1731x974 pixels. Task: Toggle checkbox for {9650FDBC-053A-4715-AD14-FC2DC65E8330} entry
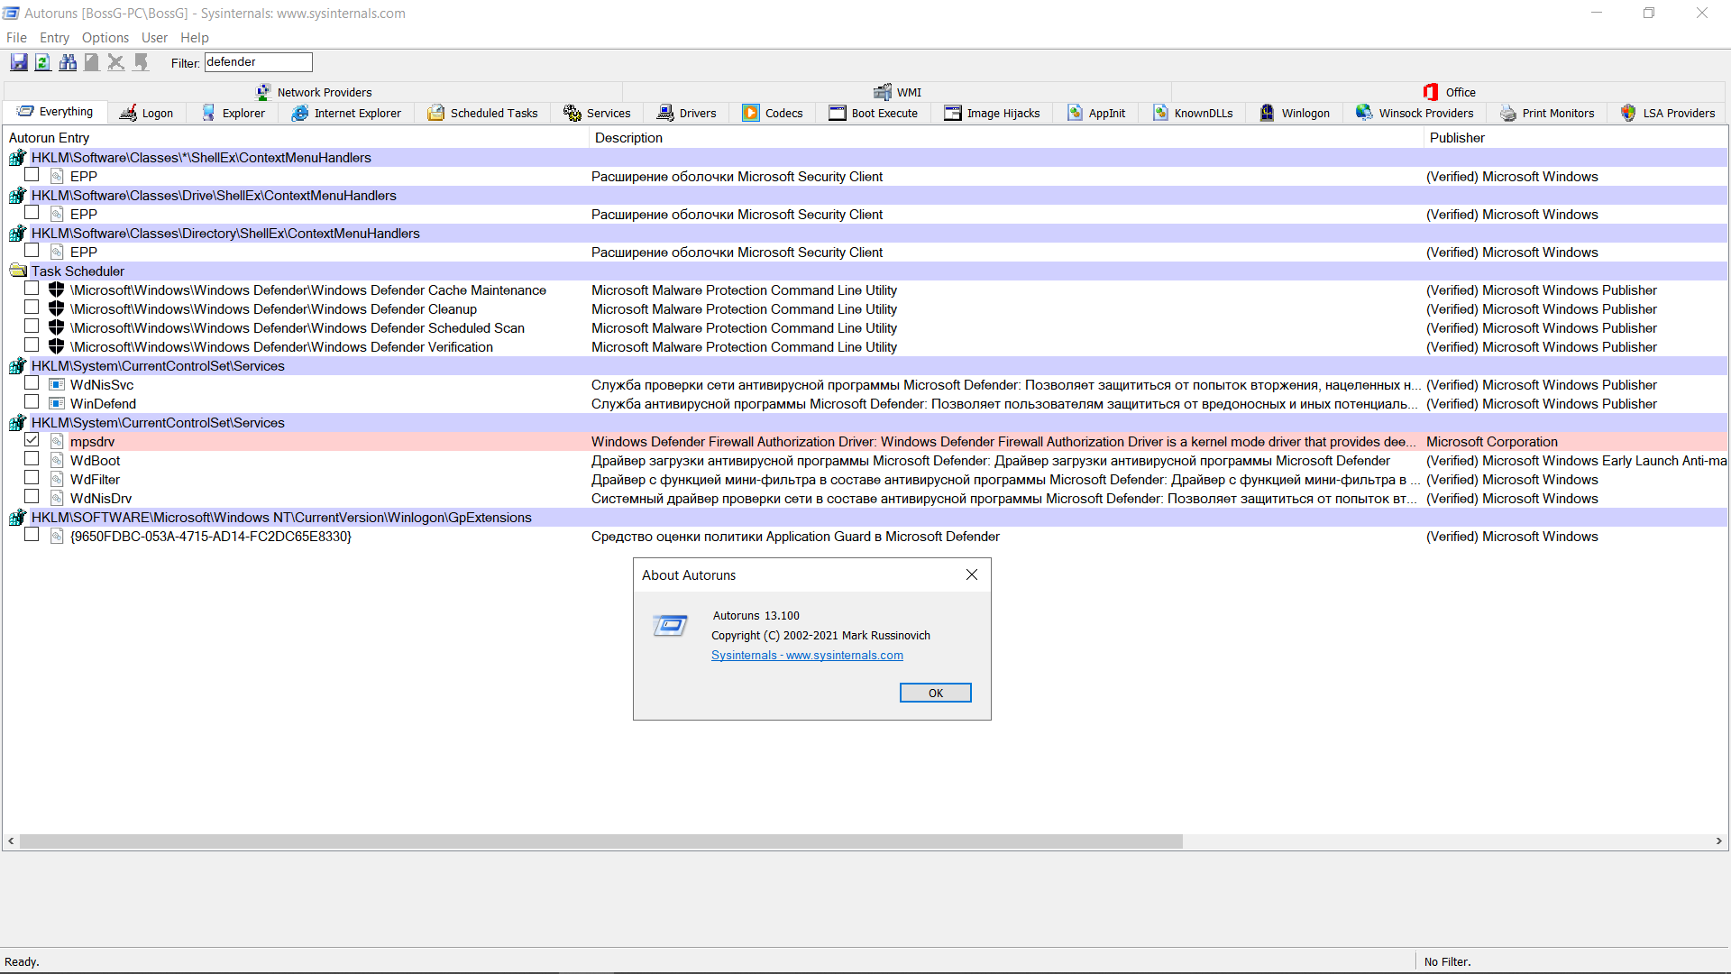(x=32, y=535)
